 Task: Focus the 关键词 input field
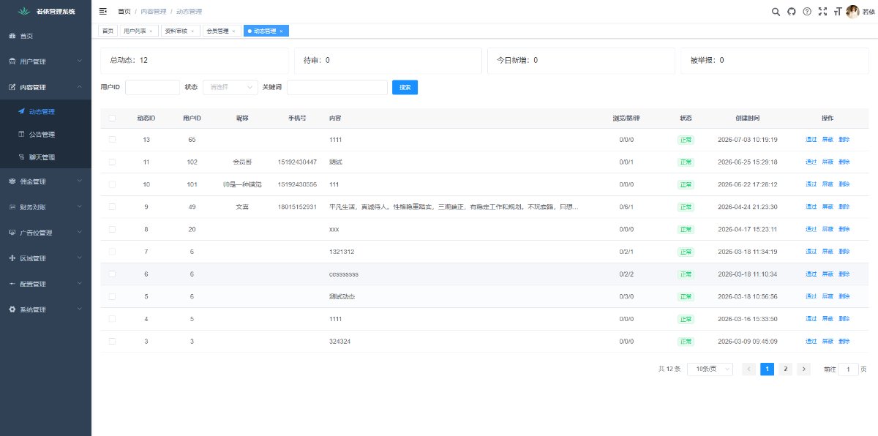[x=337, y=87]
